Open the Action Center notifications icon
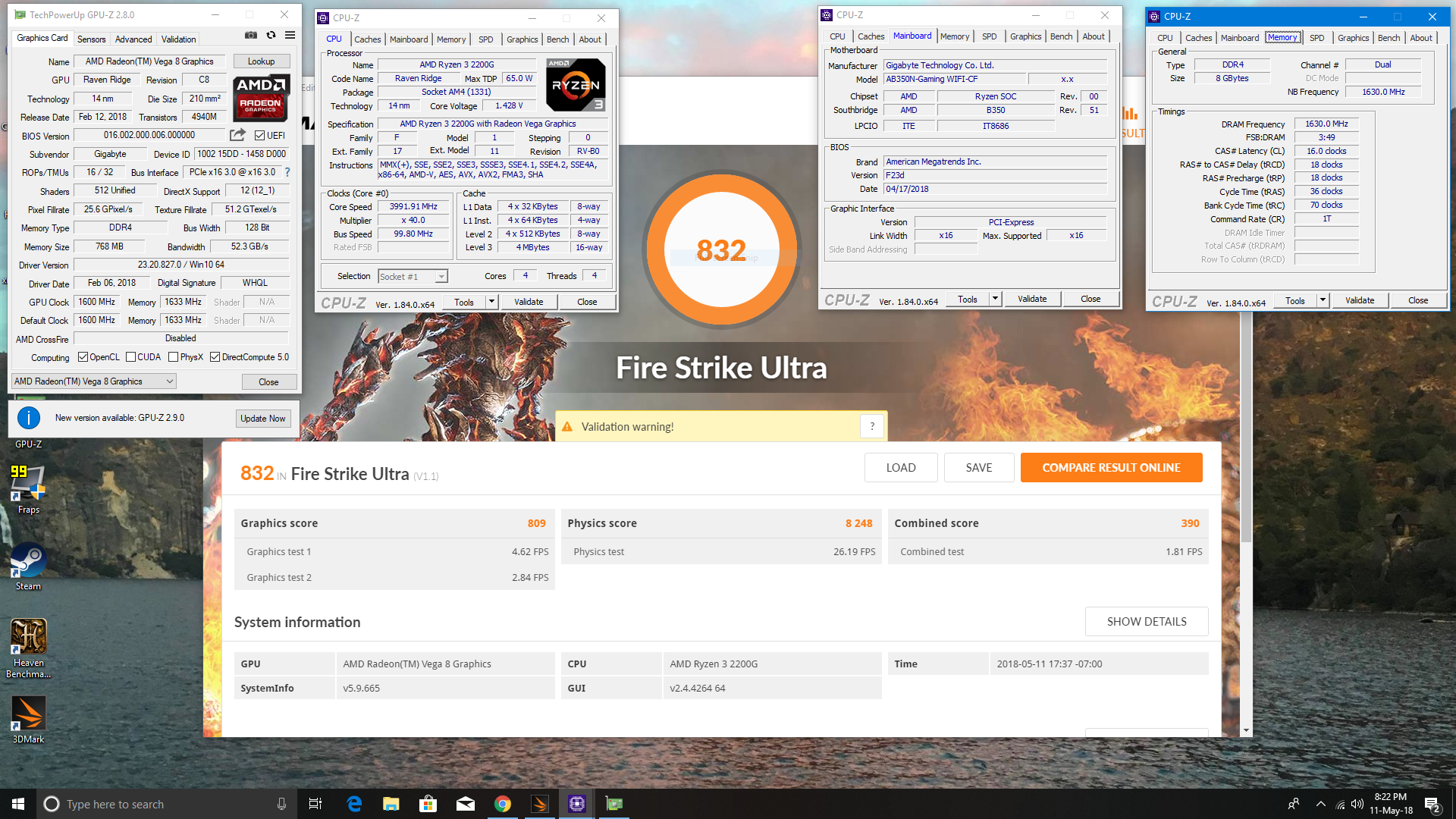This screenshot has height=819, width=1456. (x=1432, y=804)
